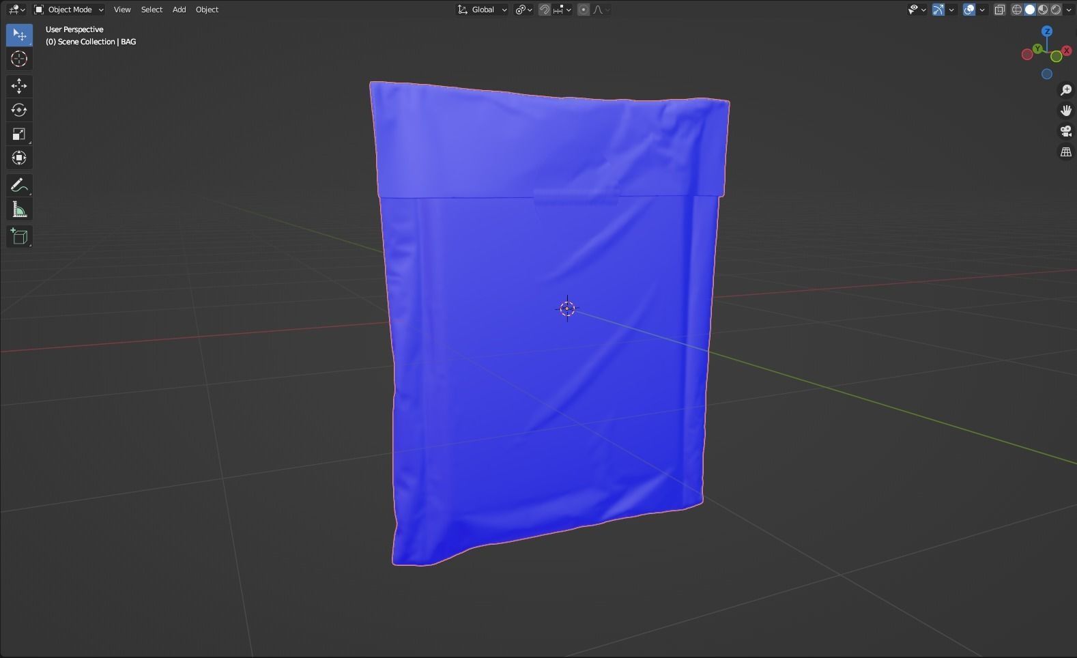Open the editor type selector

16,10
